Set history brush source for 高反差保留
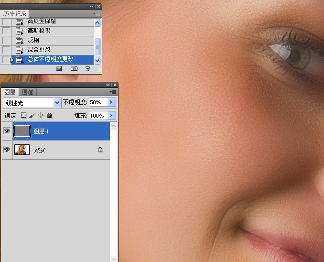Viewport: 324px width, 262px height. [6, 22]
